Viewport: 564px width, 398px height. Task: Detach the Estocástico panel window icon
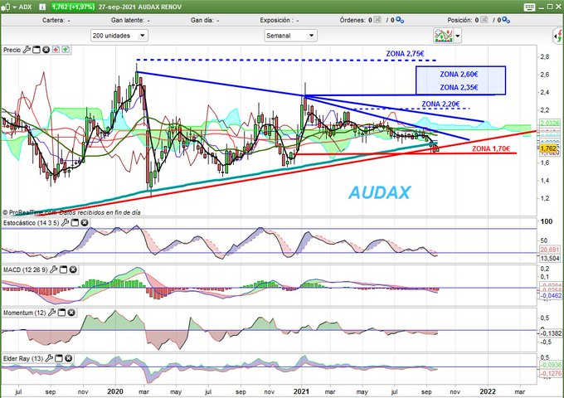point(75,223)
